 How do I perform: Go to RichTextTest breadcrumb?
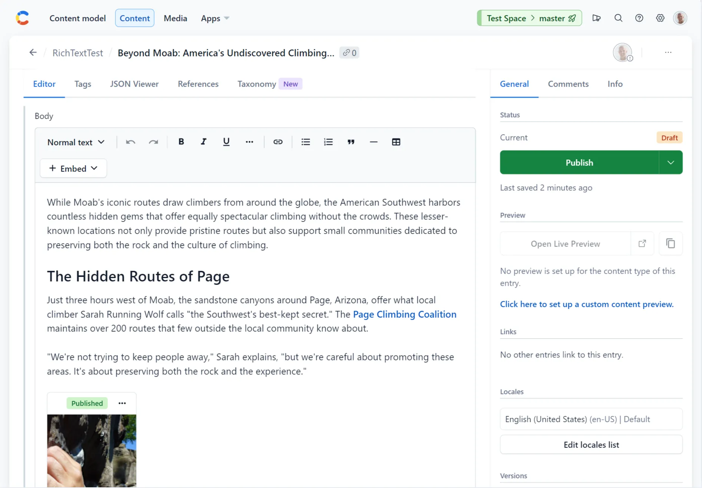pos(78,53)
